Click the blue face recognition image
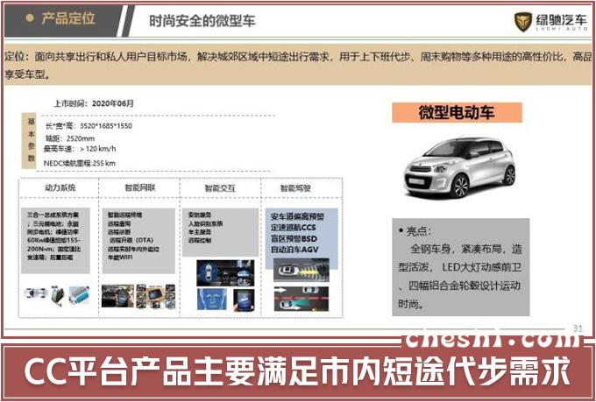This screenshot has width=596, height=402. pos(212,299)
